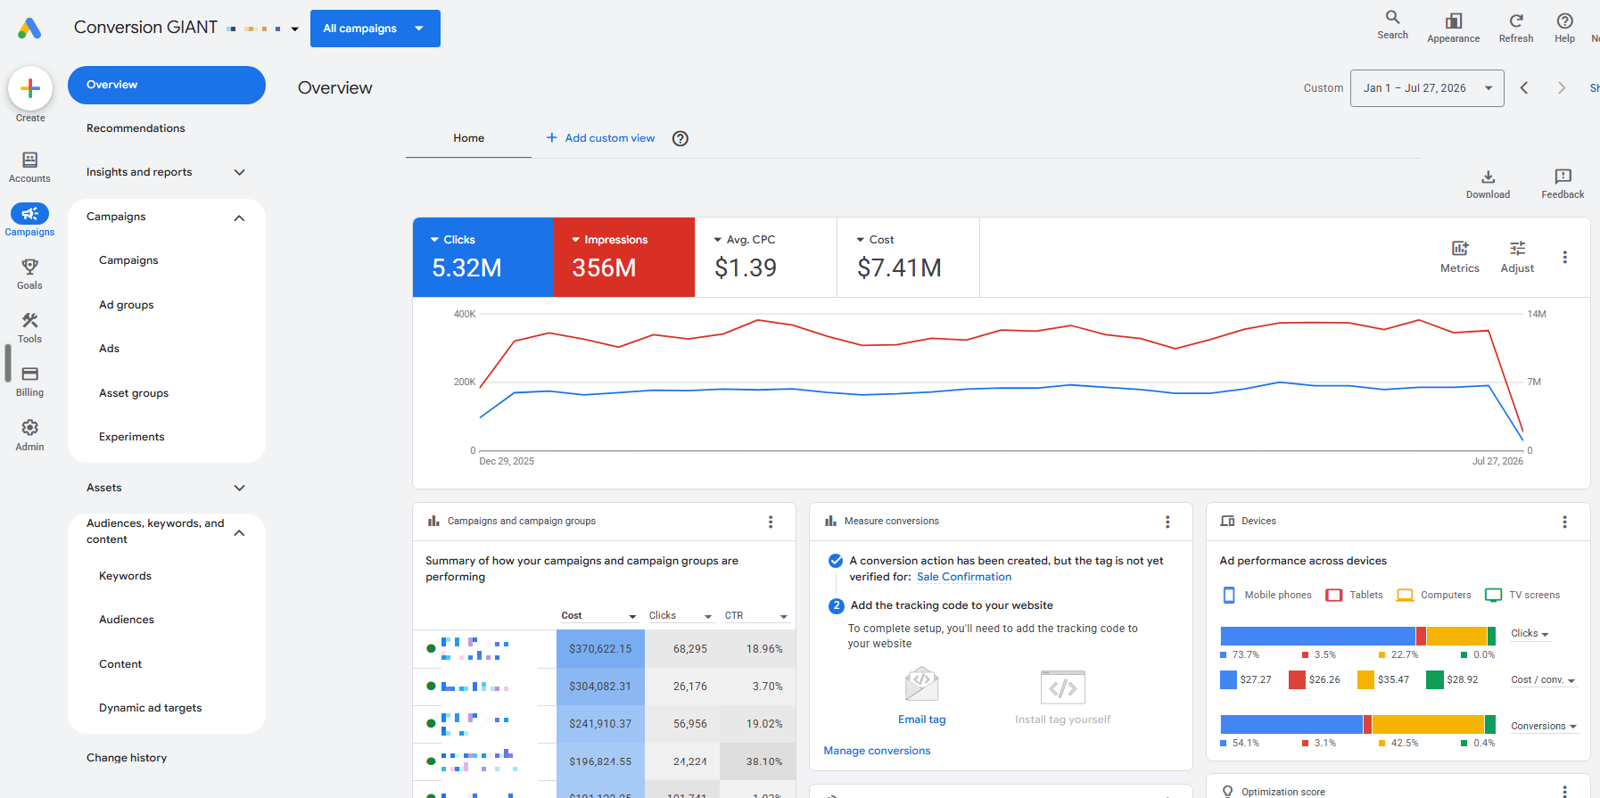
Task: Click the $370,622.15 cost cell
Action: [600, 649]
